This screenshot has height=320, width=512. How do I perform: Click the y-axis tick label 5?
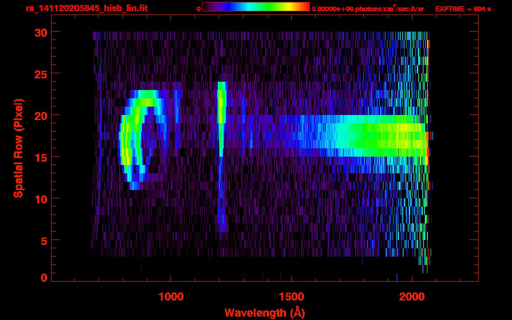(x=43, y=240)
